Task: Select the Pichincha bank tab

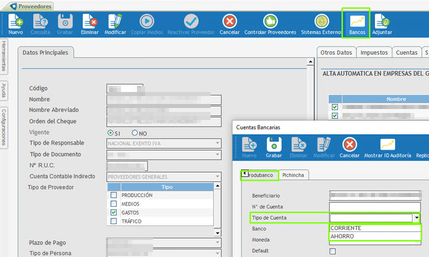Action: tap(293, 175)
